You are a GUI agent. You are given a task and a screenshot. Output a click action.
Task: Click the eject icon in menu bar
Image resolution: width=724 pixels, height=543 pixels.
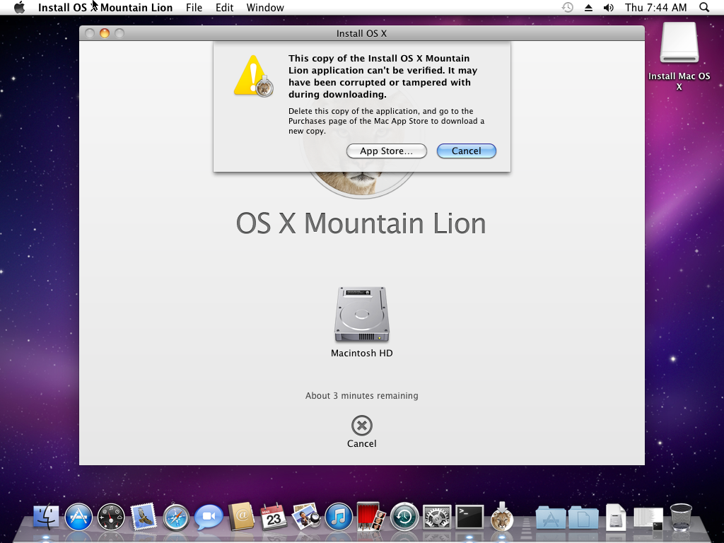click(x=588, y=7)
